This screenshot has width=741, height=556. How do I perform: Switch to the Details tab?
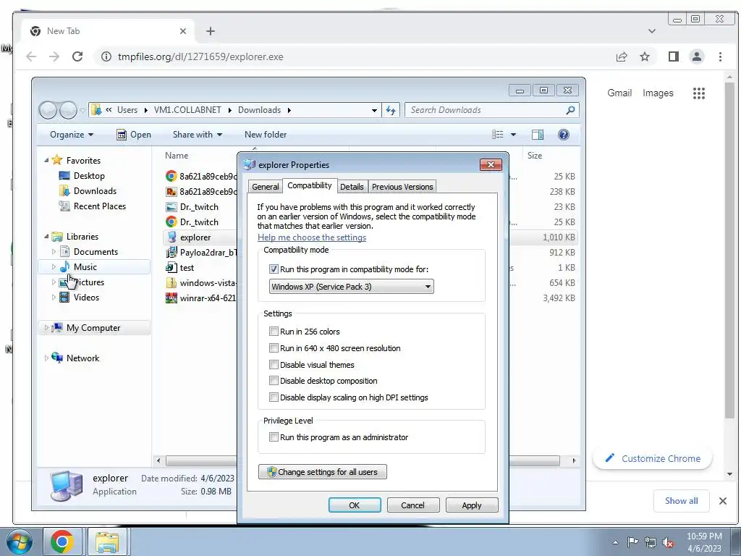352,187
